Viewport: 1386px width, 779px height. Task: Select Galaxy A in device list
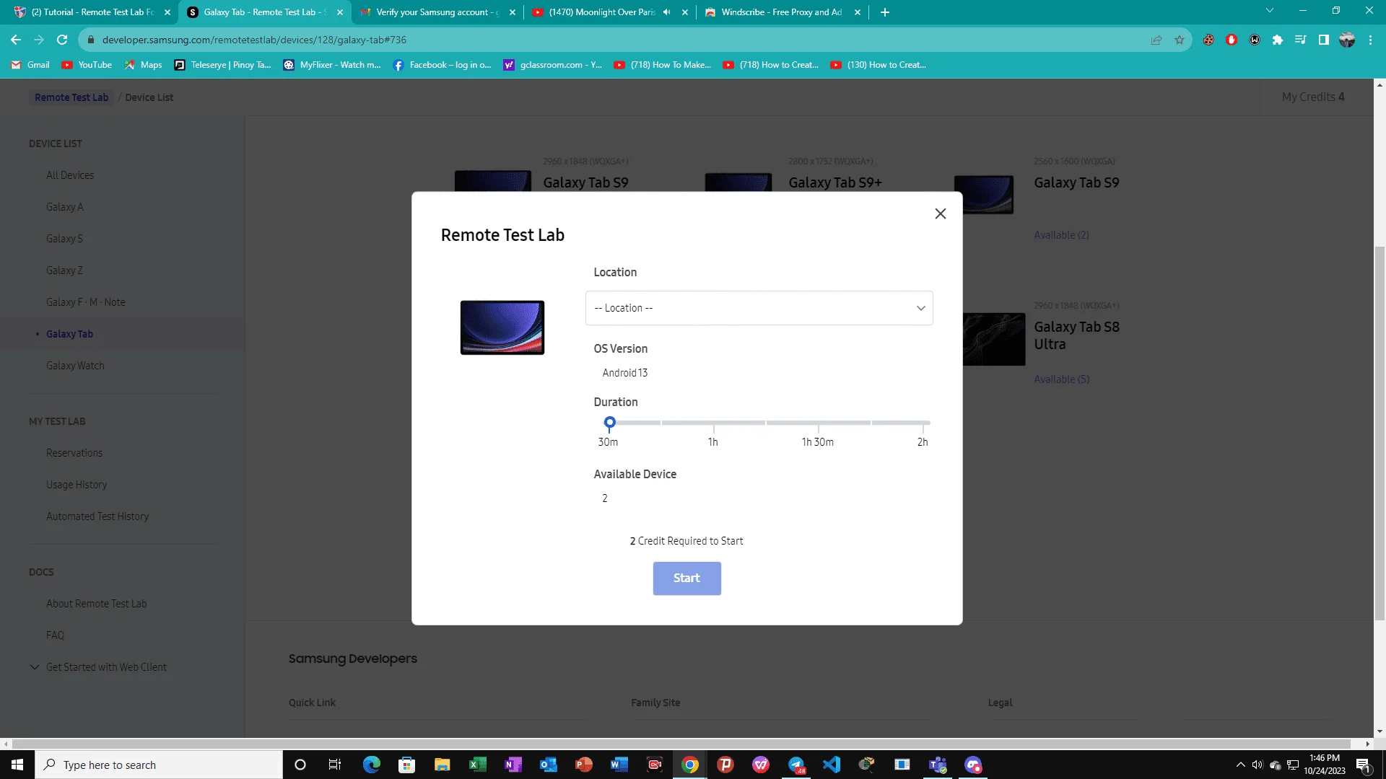pos(65,207)
